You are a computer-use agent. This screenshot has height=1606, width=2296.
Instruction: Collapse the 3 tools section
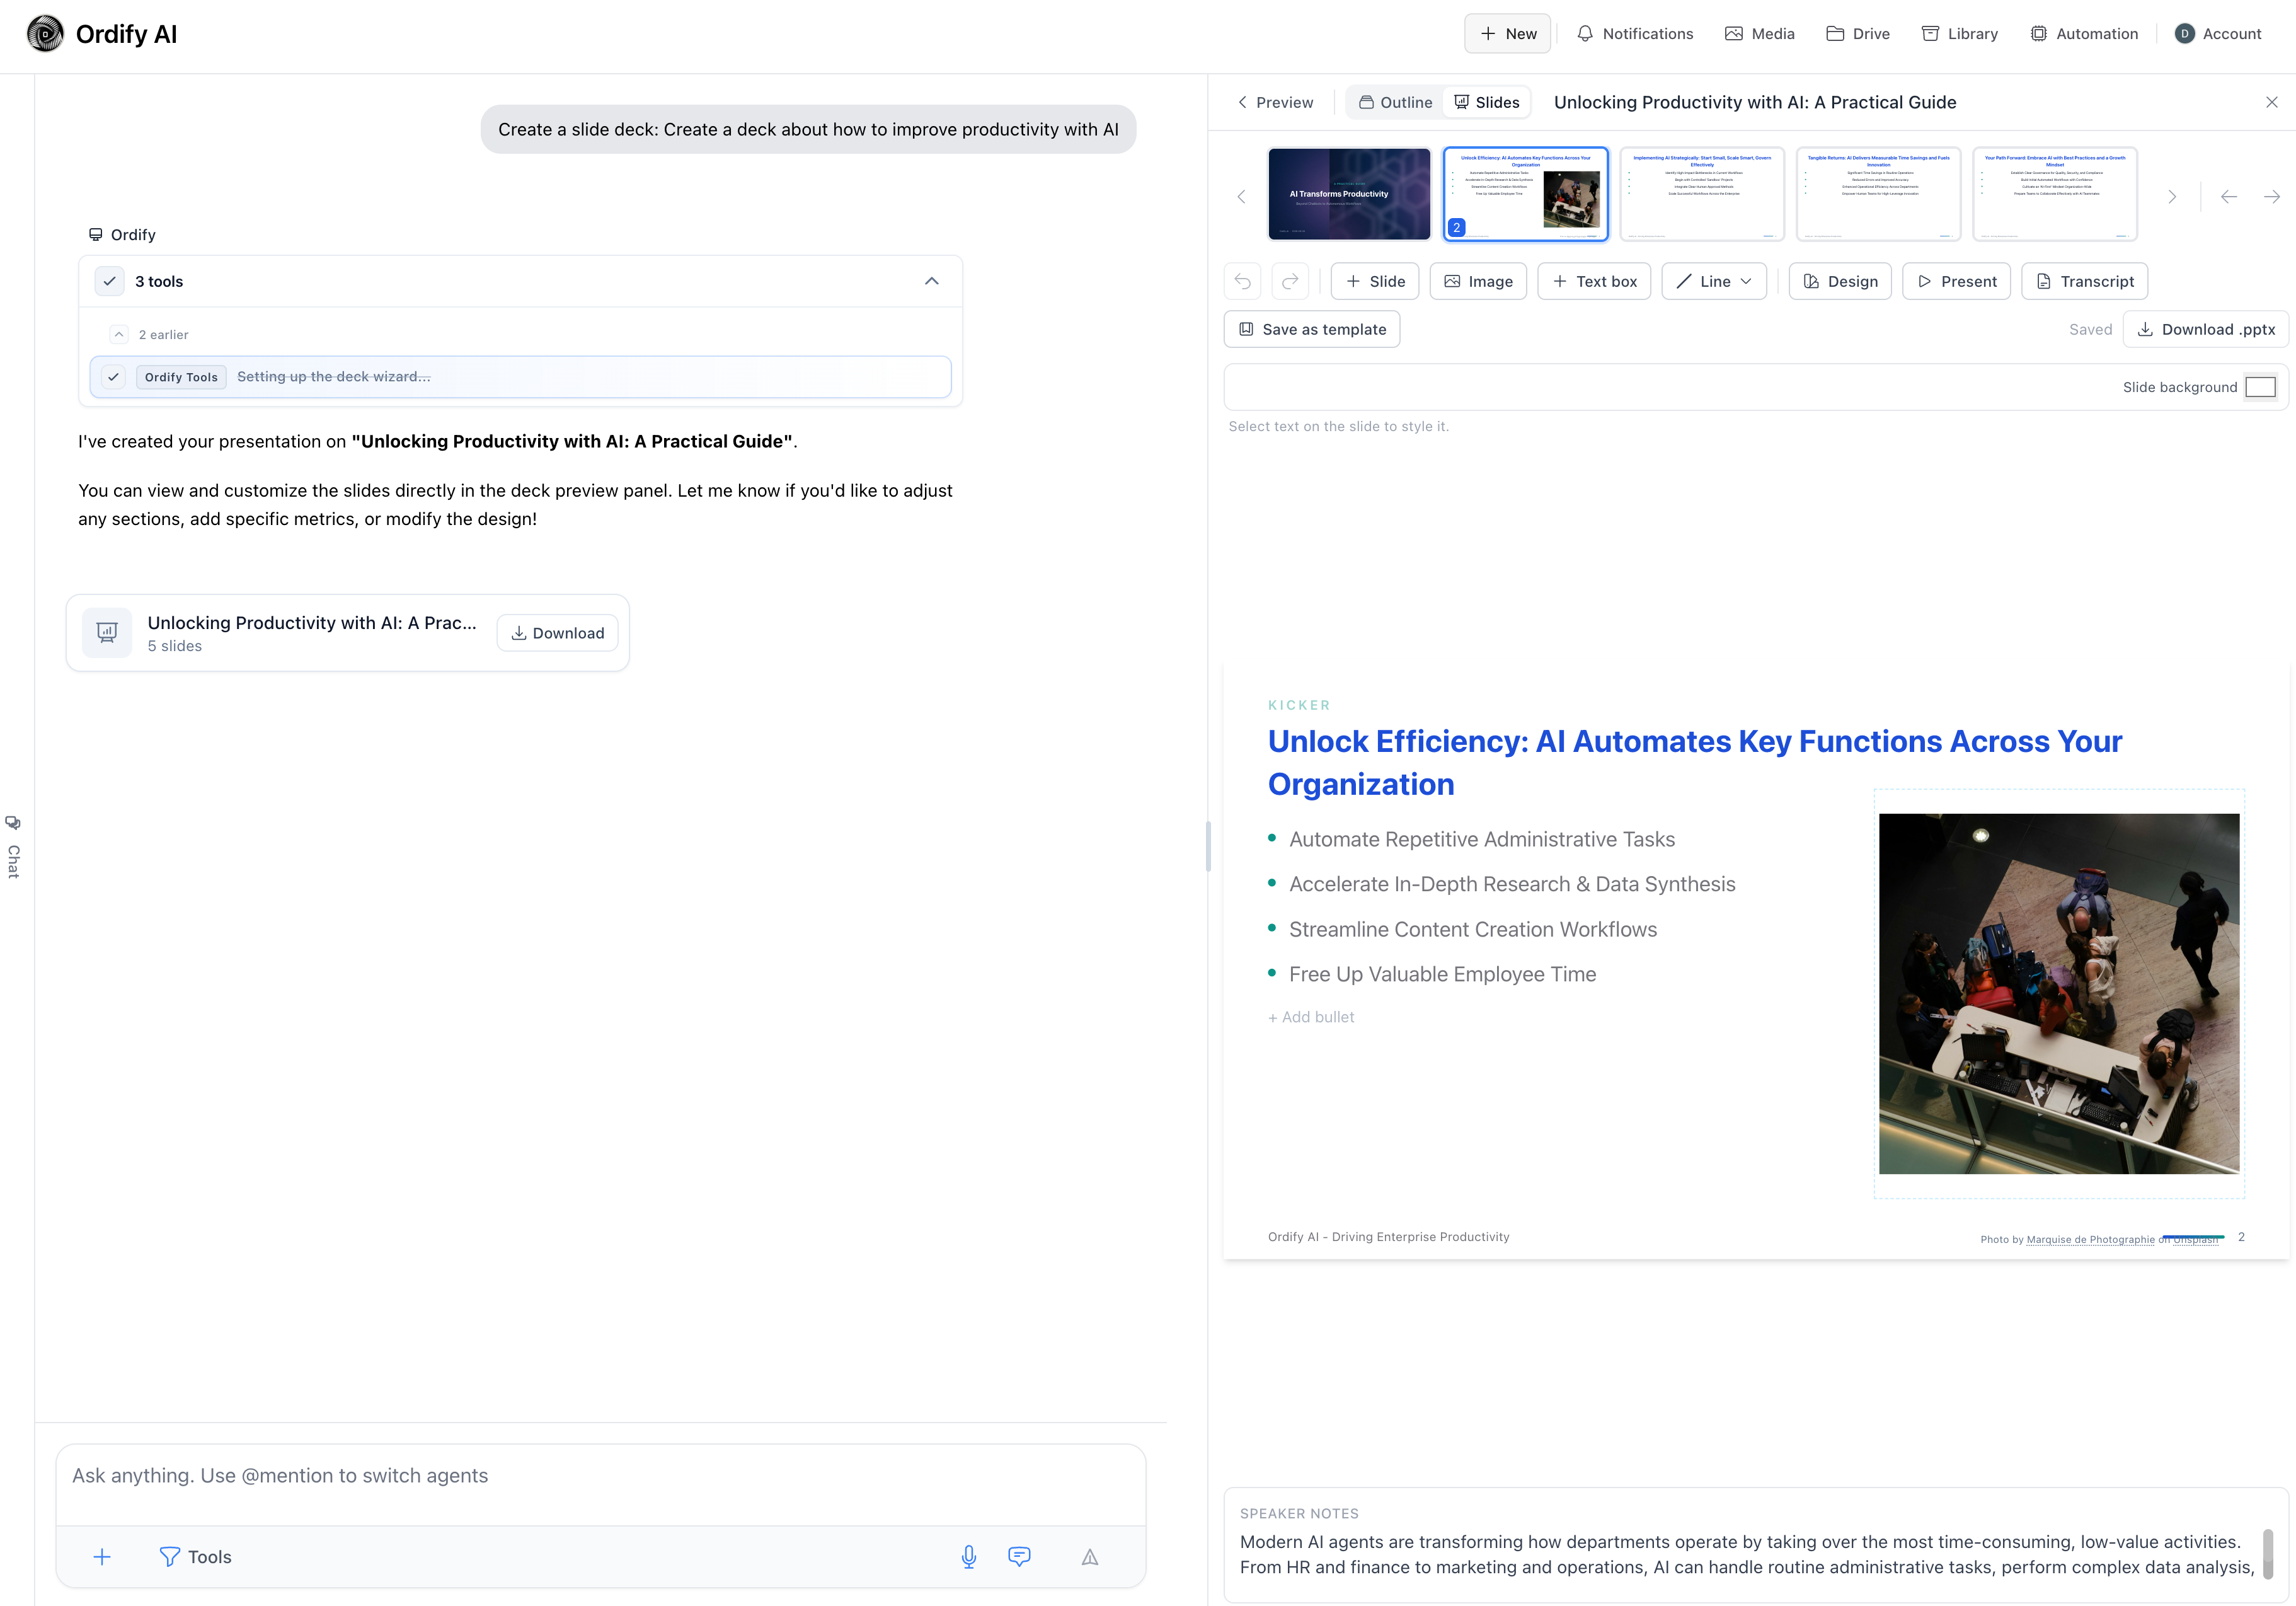tap(931, 281)
